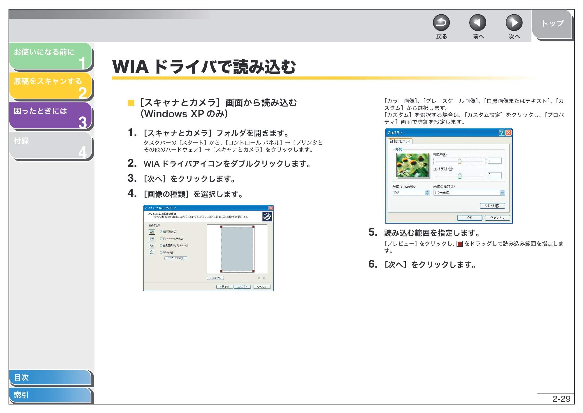Click the grayscale picture icon in wizard
This screenshot has width=583, height=413.
click(152, 239)
